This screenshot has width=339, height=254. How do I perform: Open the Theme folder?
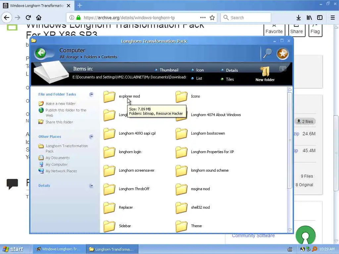click(189, 226)
